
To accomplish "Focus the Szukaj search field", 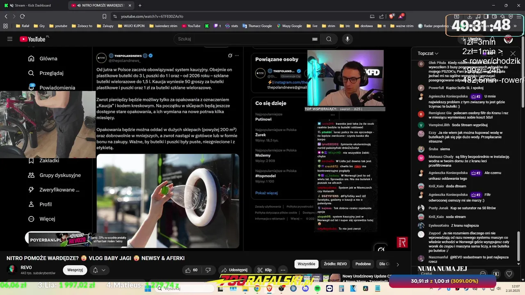I will [244, 39].
